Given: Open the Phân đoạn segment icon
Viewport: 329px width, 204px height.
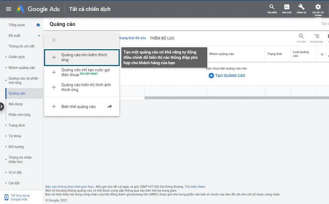Looking at the screenshot, I should tap(316, 37).
